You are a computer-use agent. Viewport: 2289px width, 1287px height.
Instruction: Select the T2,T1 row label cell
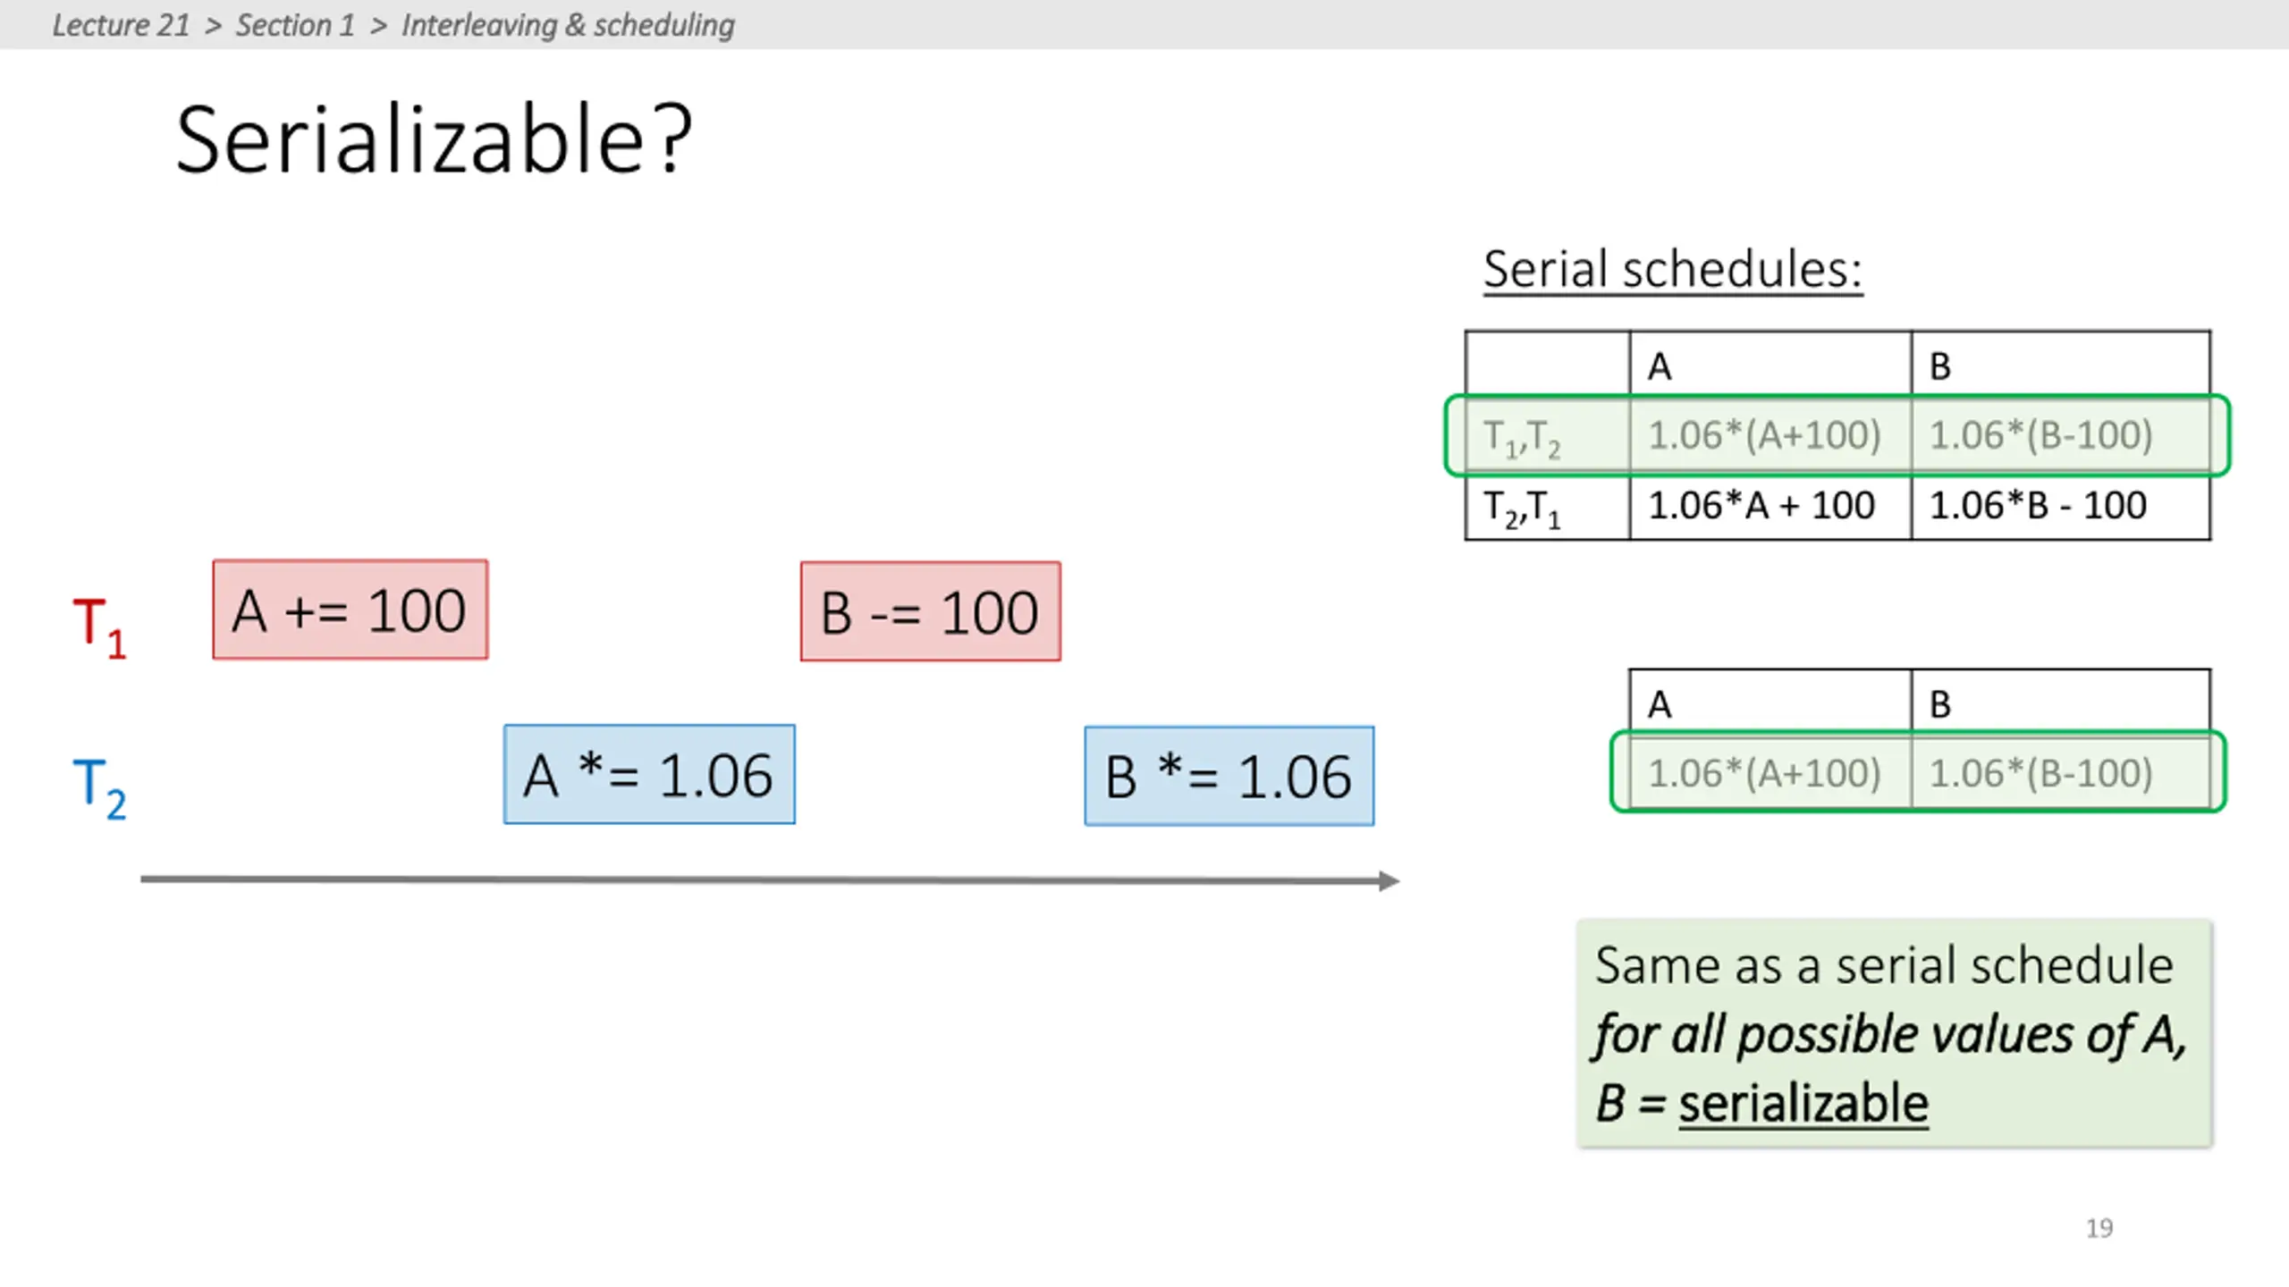[1547, 506]
